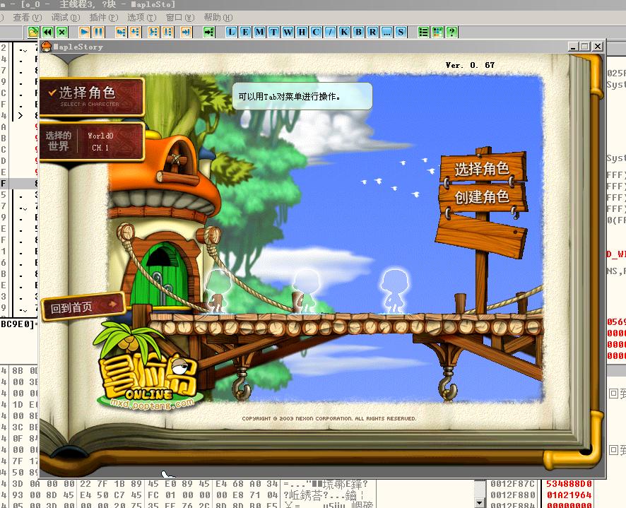Click the Ver. 0. 67 version text

pos(470,65)
